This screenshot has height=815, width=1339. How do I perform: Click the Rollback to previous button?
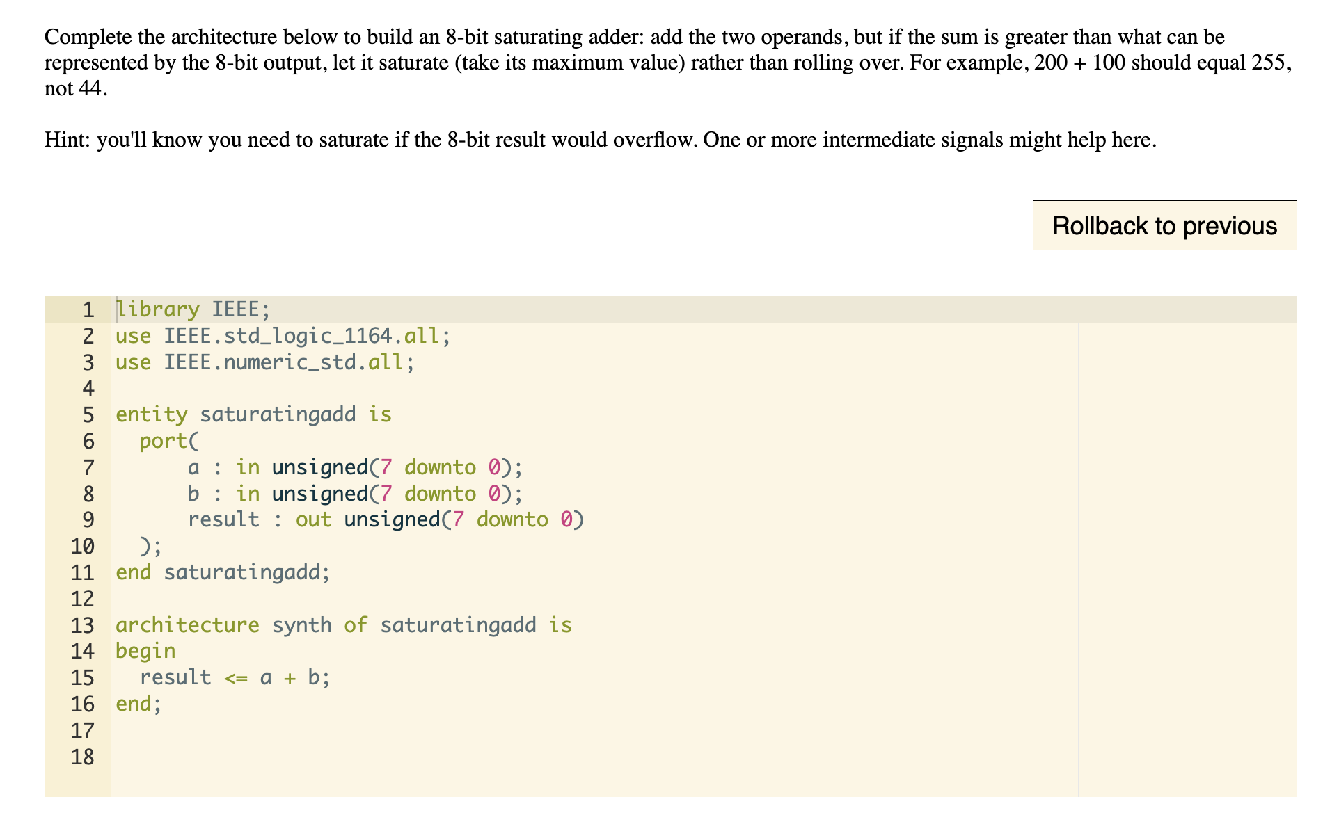(x=1163, y=225)
